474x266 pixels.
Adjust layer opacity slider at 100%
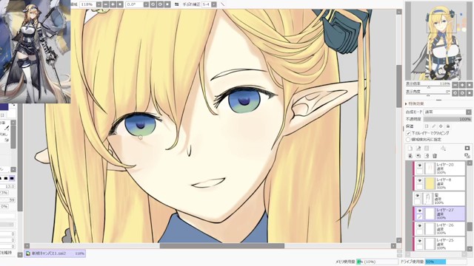pos(447,119)
